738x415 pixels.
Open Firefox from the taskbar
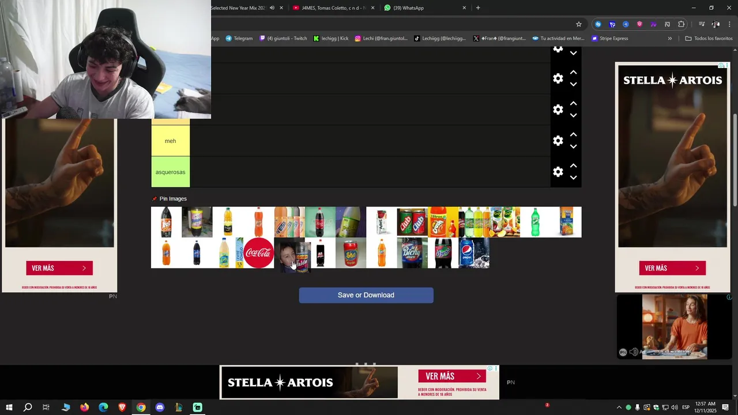point(85,408)
